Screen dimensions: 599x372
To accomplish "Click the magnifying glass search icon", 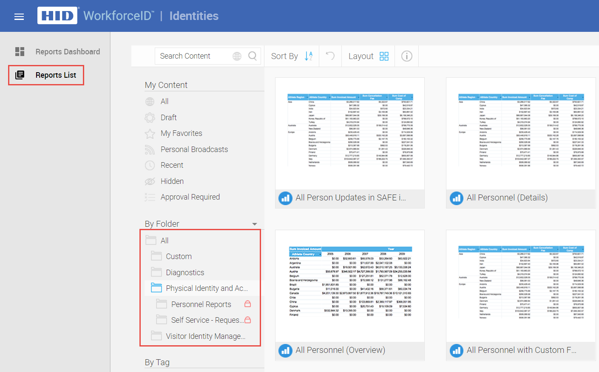I will pyautogui.click(x=253, y=56).
